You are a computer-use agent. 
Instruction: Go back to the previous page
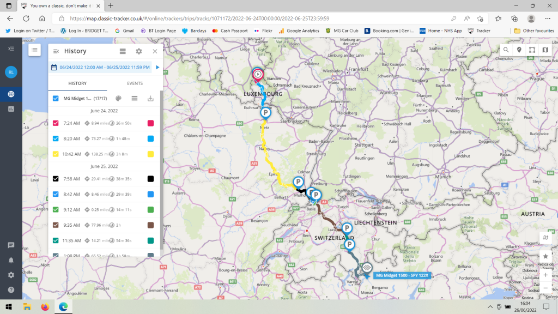click(x=10, y=19)
